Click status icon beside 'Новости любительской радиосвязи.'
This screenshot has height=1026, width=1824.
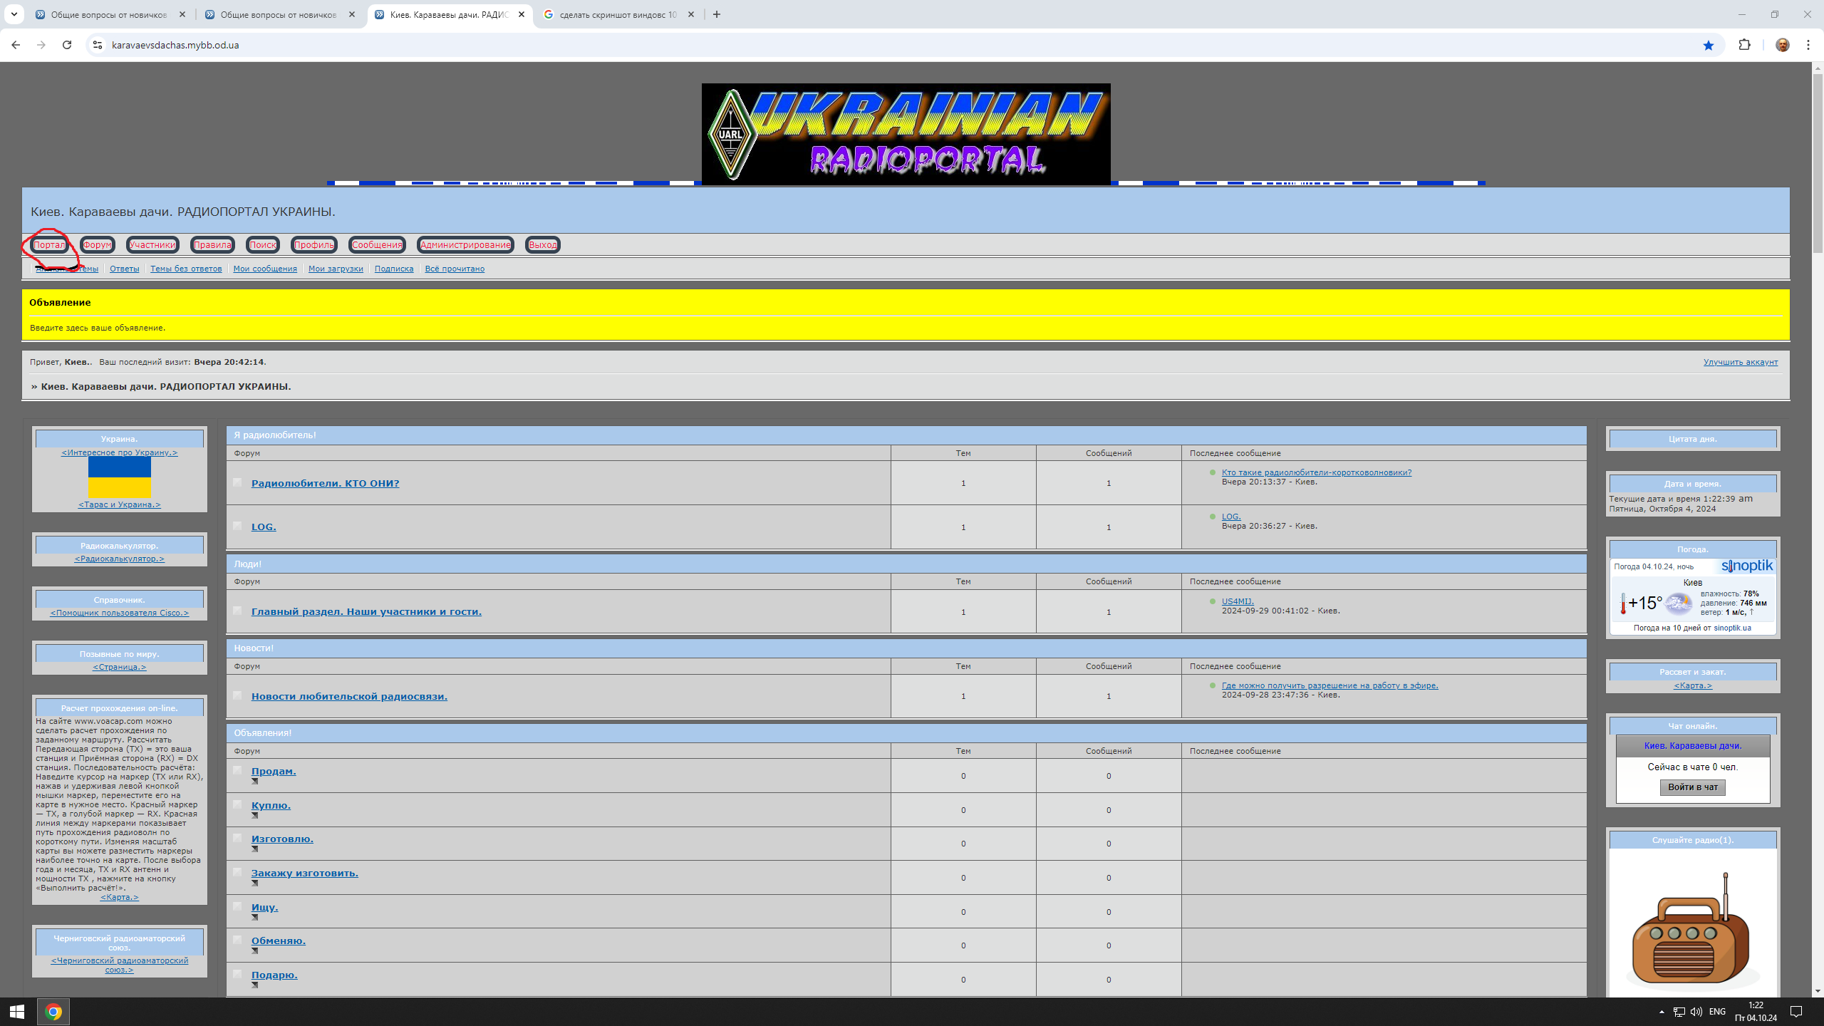point(237,695)
